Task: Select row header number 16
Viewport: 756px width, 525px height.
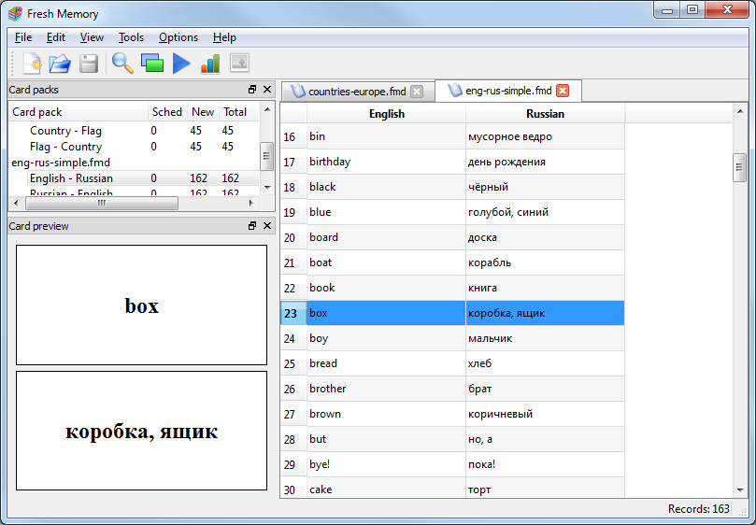Action: (x=293, y=137)
